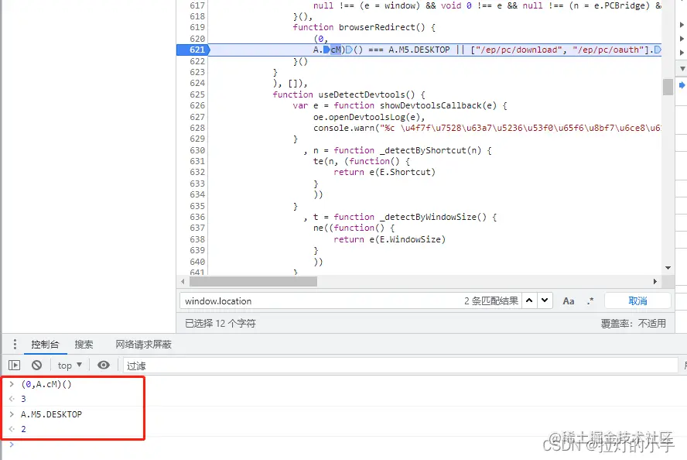This screenshot has height=460, width=687.
Task: Click the blue arrow icon at right sidebar edge
Action: 682,85
